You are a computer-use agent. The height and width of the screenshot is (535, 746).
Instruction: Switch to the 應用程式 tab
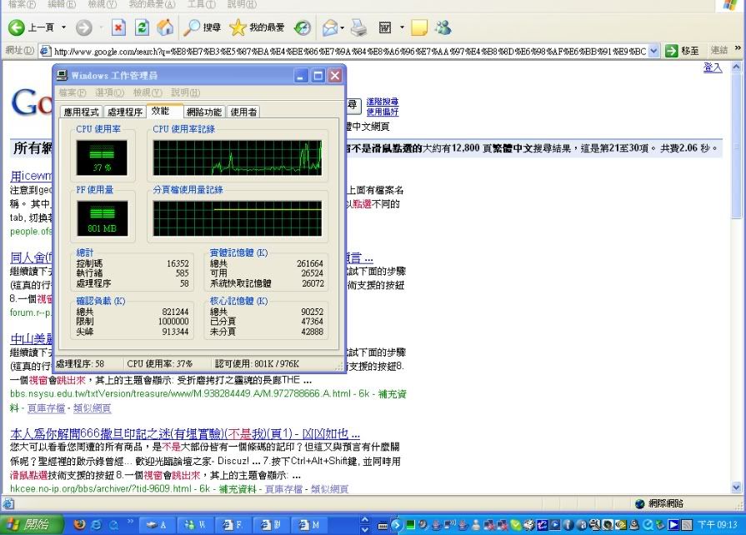pos(81,112)
